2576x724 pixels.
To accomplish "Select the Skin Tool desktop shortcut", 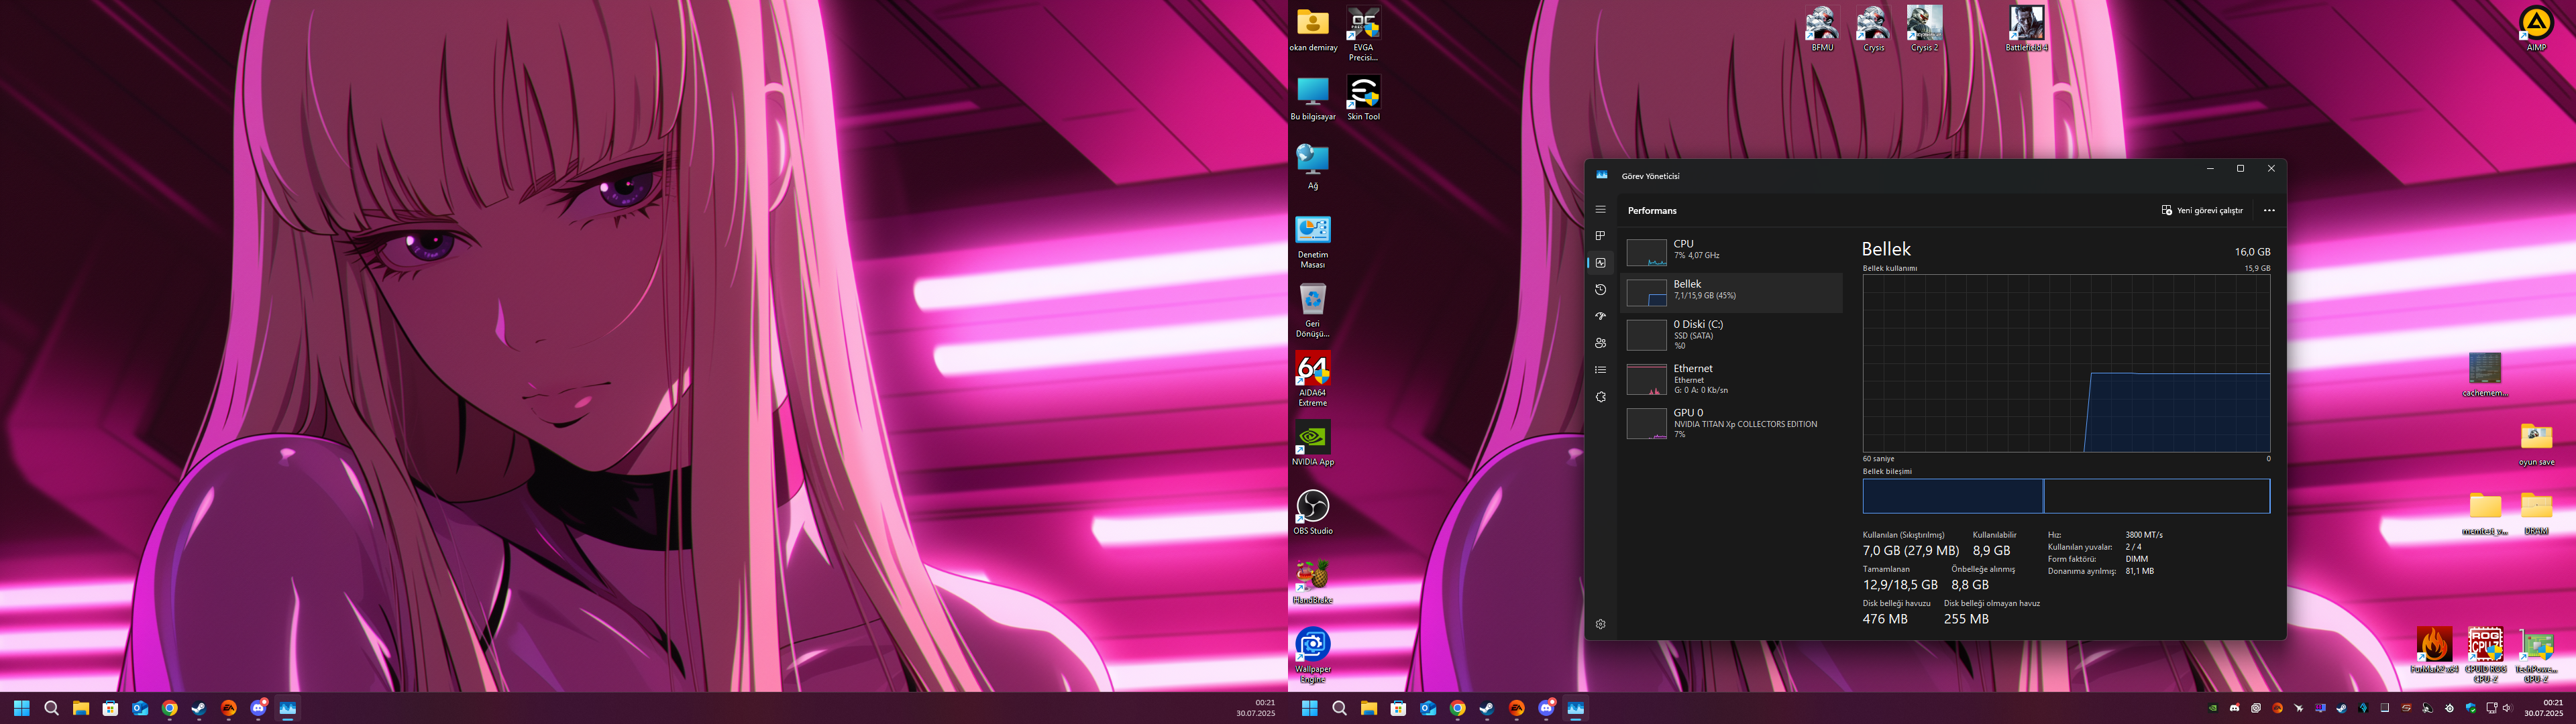I will (x=1363, y=99).
